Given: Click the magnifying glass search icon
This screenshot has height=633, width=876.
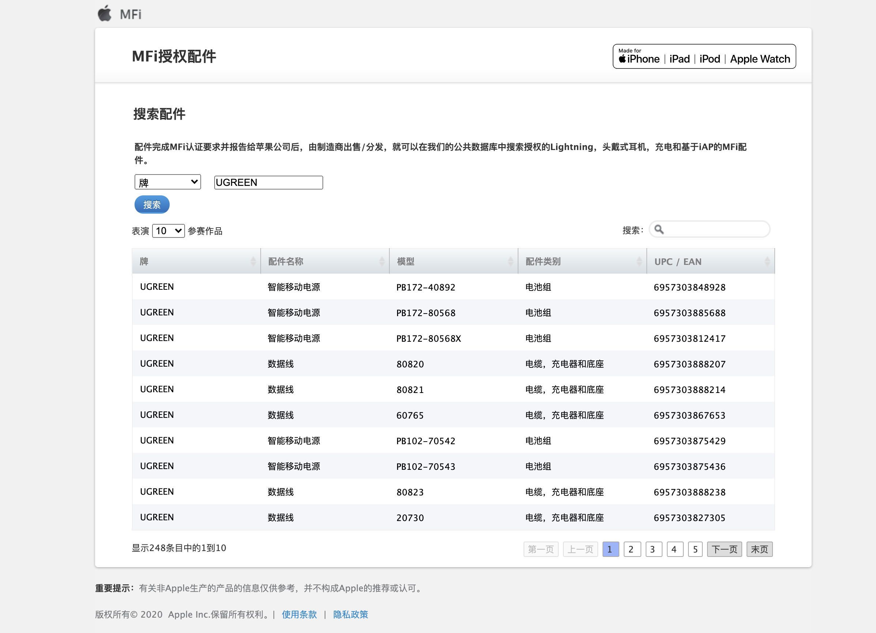Looking at the screenshot, I should coord(660,229).
